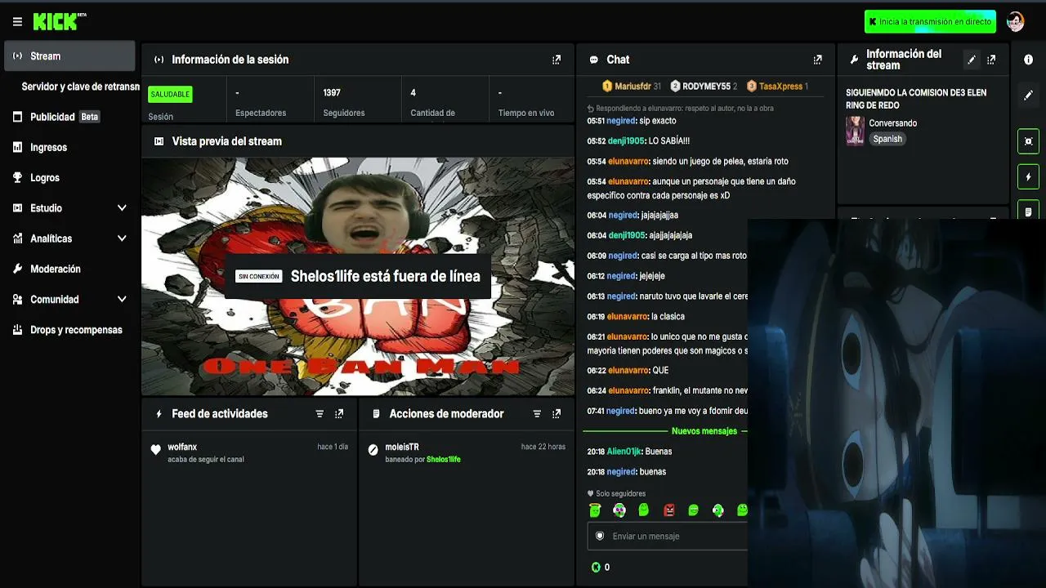1046x588 pixels.
Task: Select the angry red emote
Action: tap(669, 510)
